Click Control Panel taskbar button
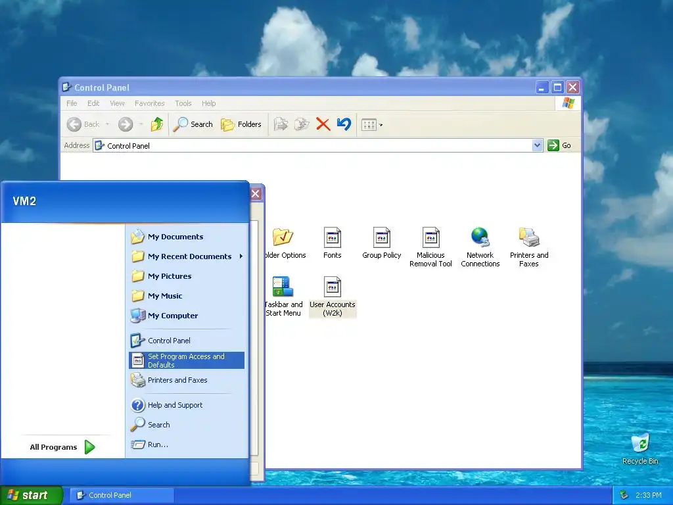673x505 pixels. (122, 495)
